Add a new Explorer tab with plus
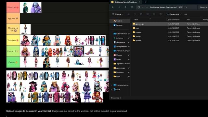The image size is (208, 117). [x=145, y=2]
